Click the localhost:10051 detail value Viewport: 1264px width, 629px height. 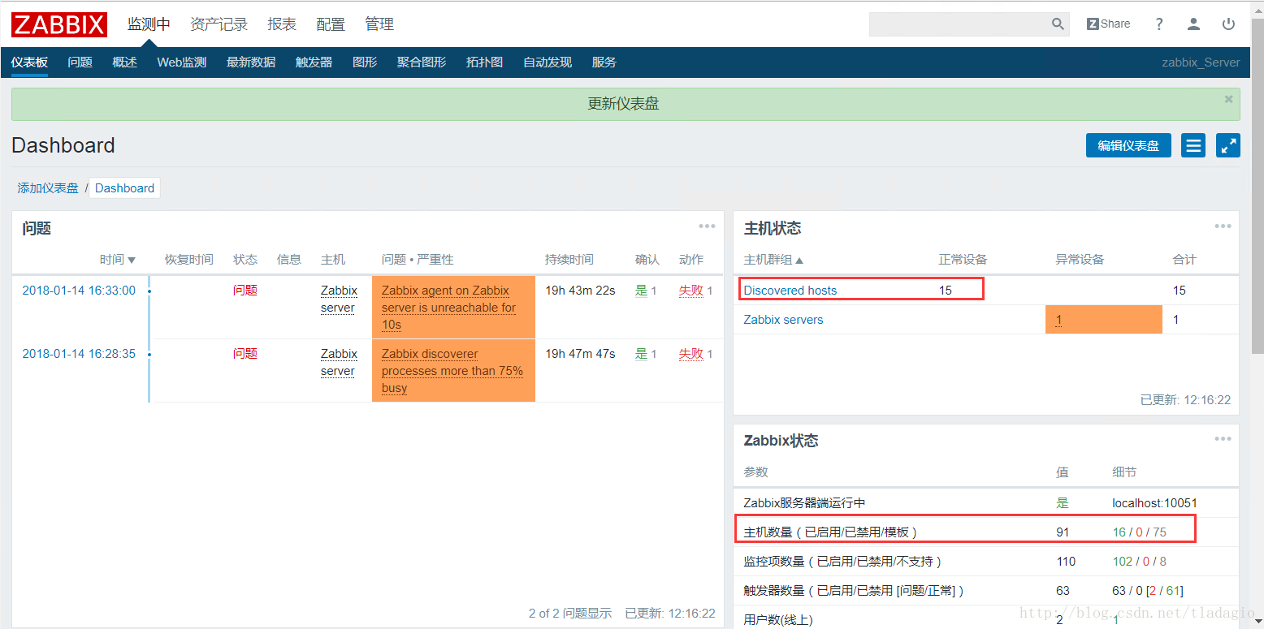tap(1154, 503)
